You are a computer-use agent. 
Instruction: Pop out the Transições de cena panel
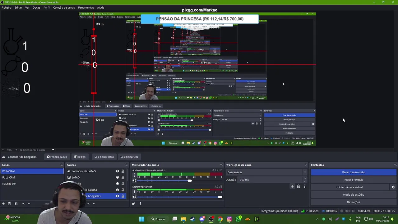(x=306, y=165)
